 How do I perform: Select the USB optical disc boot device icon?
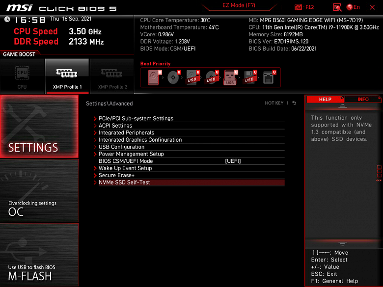point(212,78)
